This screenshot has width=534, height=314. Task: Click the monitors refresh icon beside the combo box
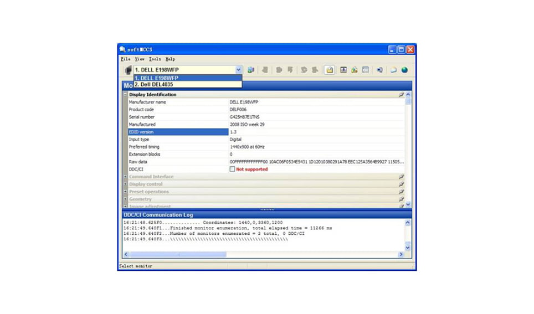[x=251, y=70]
